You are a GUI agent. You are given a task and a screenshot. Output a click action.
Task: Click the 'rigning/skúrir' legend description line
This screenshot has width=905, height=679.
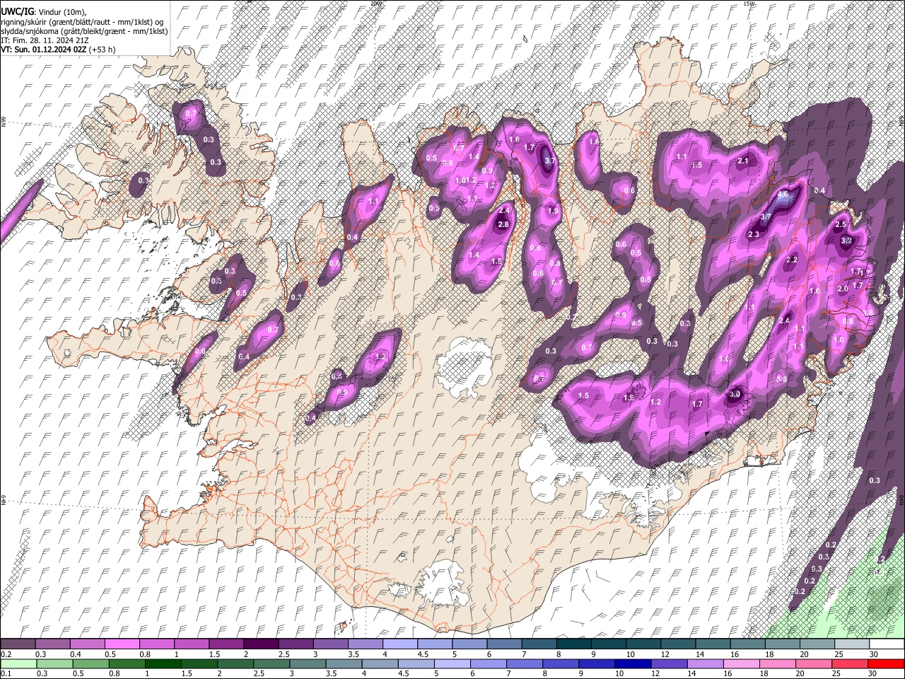point(83,22)
